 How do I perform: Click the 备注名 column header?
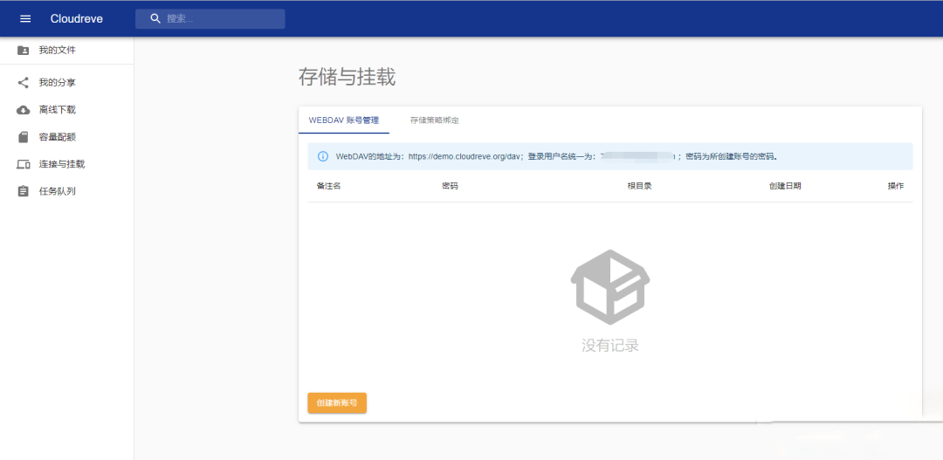pos(329,186)
